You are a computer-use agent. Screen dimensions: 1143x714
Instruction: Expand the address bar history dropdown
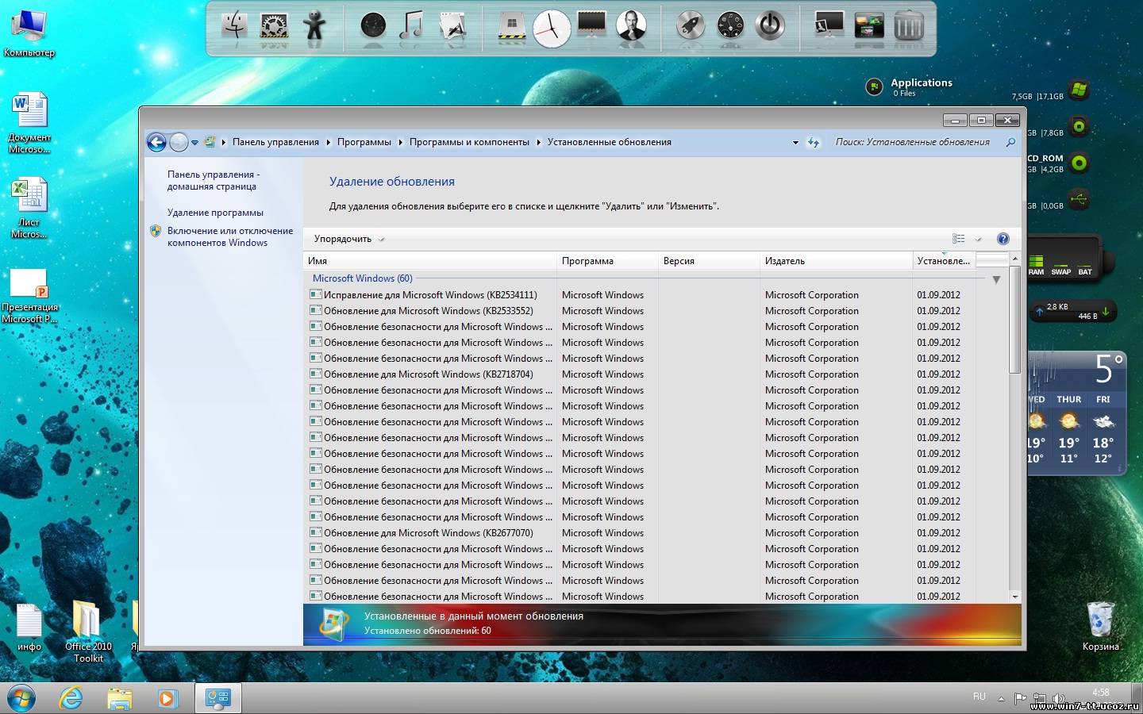795,143
